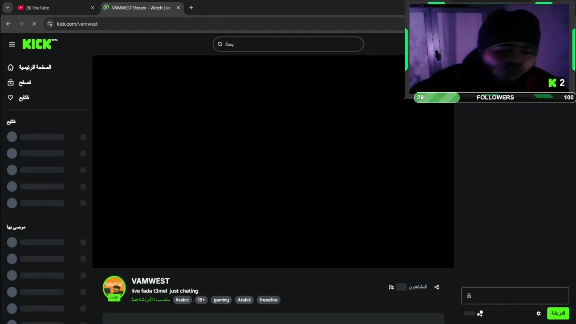The height and width of the screenshot is (324, 576).
Task: Switch to the YouTube tab
Action: pyautogui.click(x=54, y=8)
